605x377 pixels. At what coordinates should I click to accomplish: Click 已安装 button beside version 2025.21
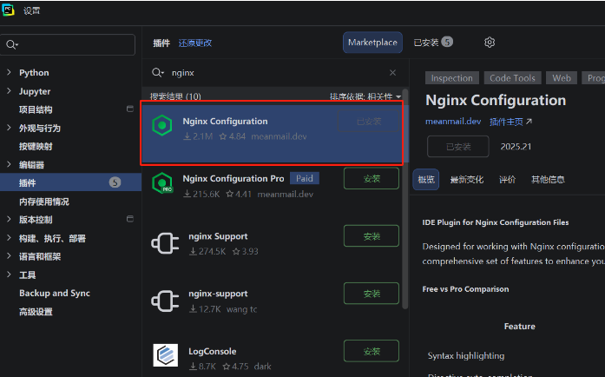point(458,147)
